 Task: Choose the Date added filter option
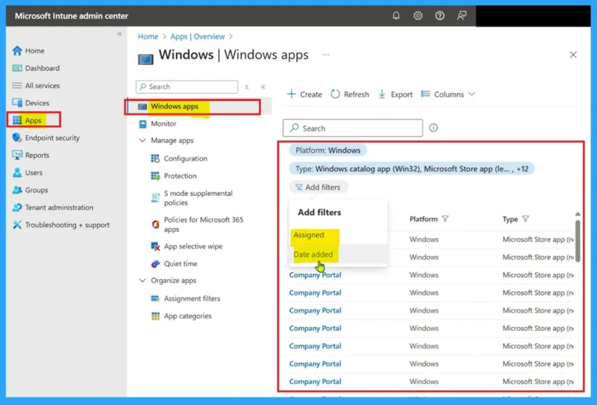click(x=313, y=254)
